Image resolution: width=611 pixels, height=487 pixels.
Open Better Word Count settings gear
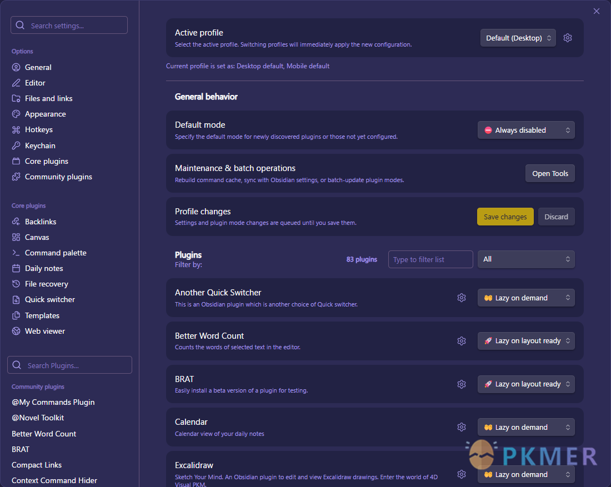click(462, 341)
